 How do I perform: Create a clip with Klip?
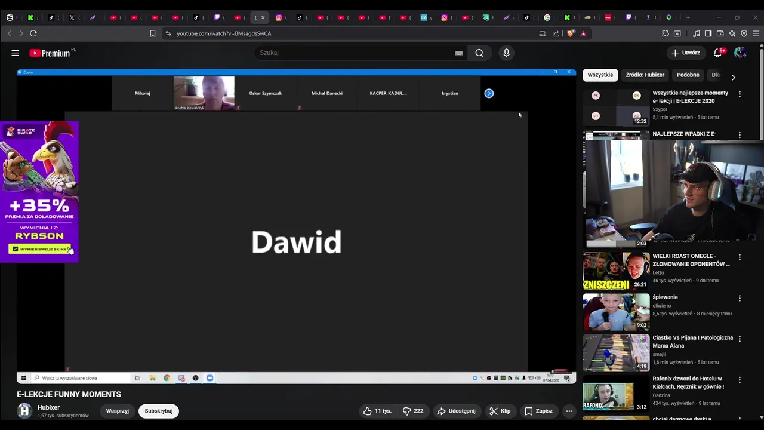500,411
